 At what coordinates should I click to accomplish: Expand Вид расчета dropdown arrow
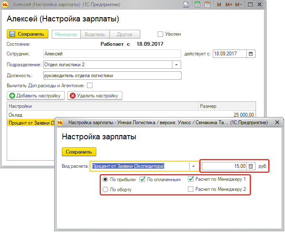tap(194, 166)
